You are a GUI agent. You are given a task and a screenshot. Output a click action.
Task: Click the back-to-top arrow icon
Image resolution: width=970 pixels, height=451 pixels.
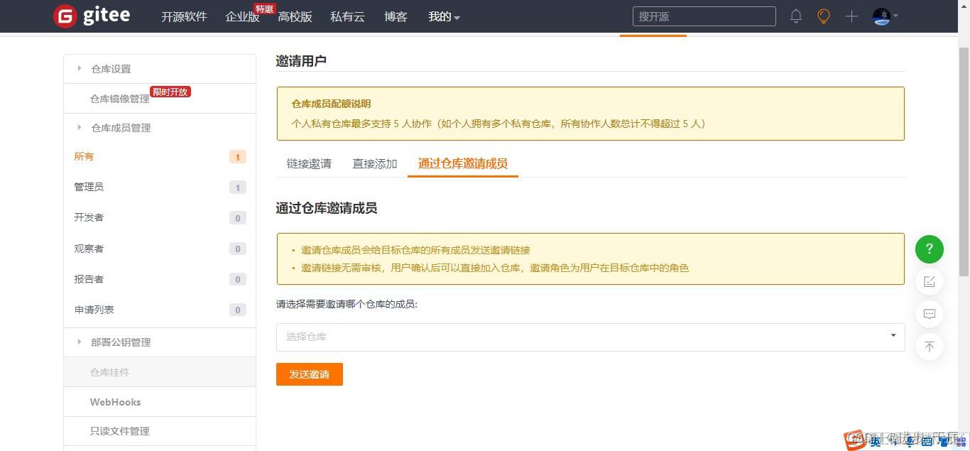(x=929, y=347)
